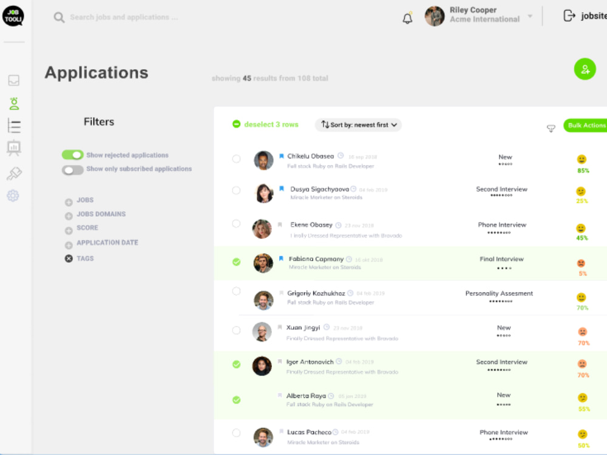Select the Grigoriy Kozhukhoz row checkbox
Viewport: 607px width, 455px height.
pyautogui.click(x=236, y=291)
